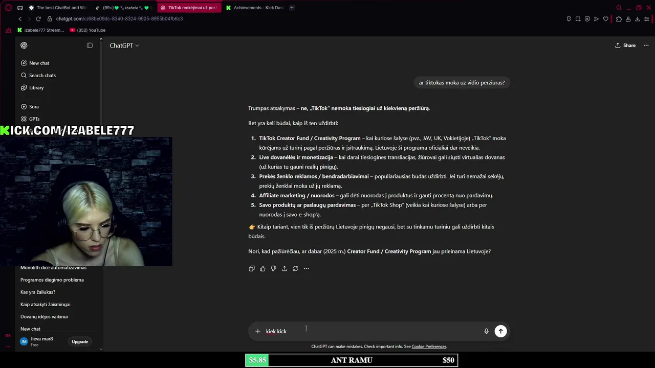Regenerate the response
The height and width of the screenshot is (368, 655).
295,268
